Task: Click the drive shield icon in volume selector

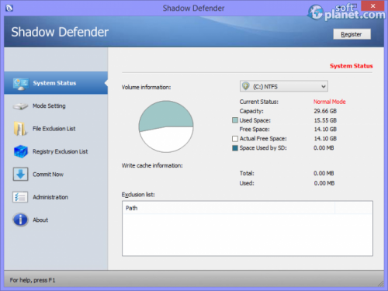Action: (x=246, y=86)
